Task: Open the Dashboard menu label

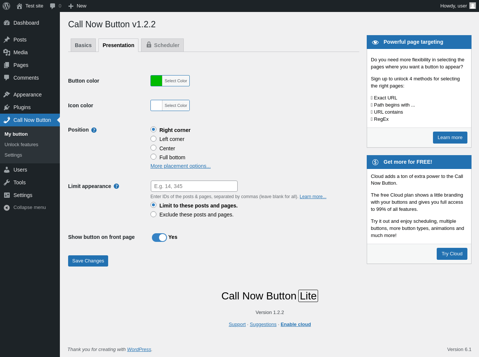Action: [26, 23]
